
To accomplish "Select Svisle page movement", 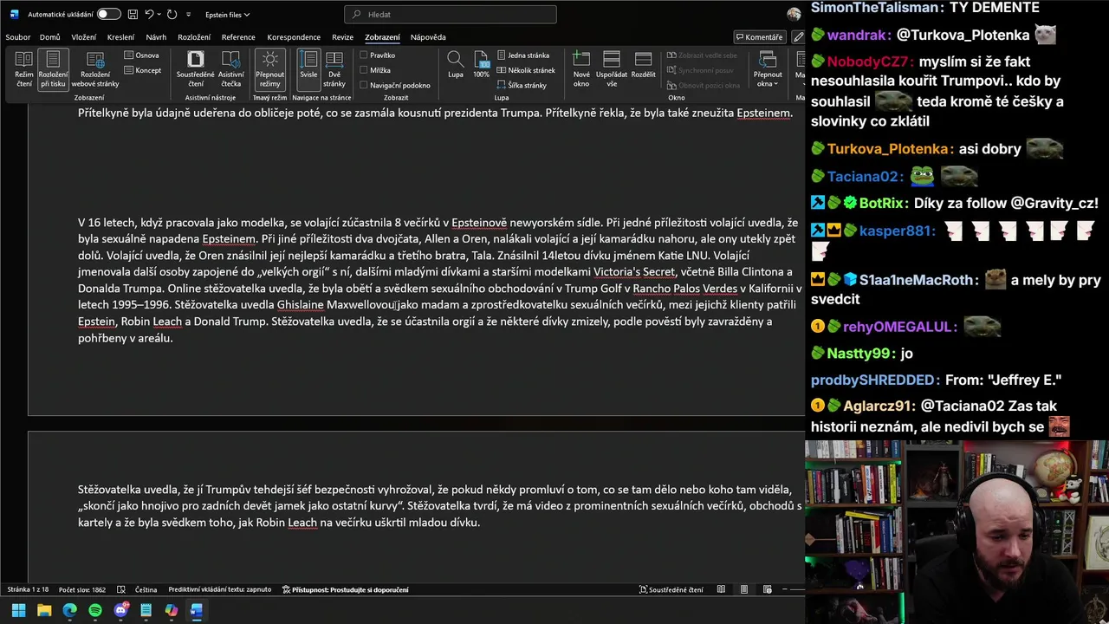I will click(308, 69).
